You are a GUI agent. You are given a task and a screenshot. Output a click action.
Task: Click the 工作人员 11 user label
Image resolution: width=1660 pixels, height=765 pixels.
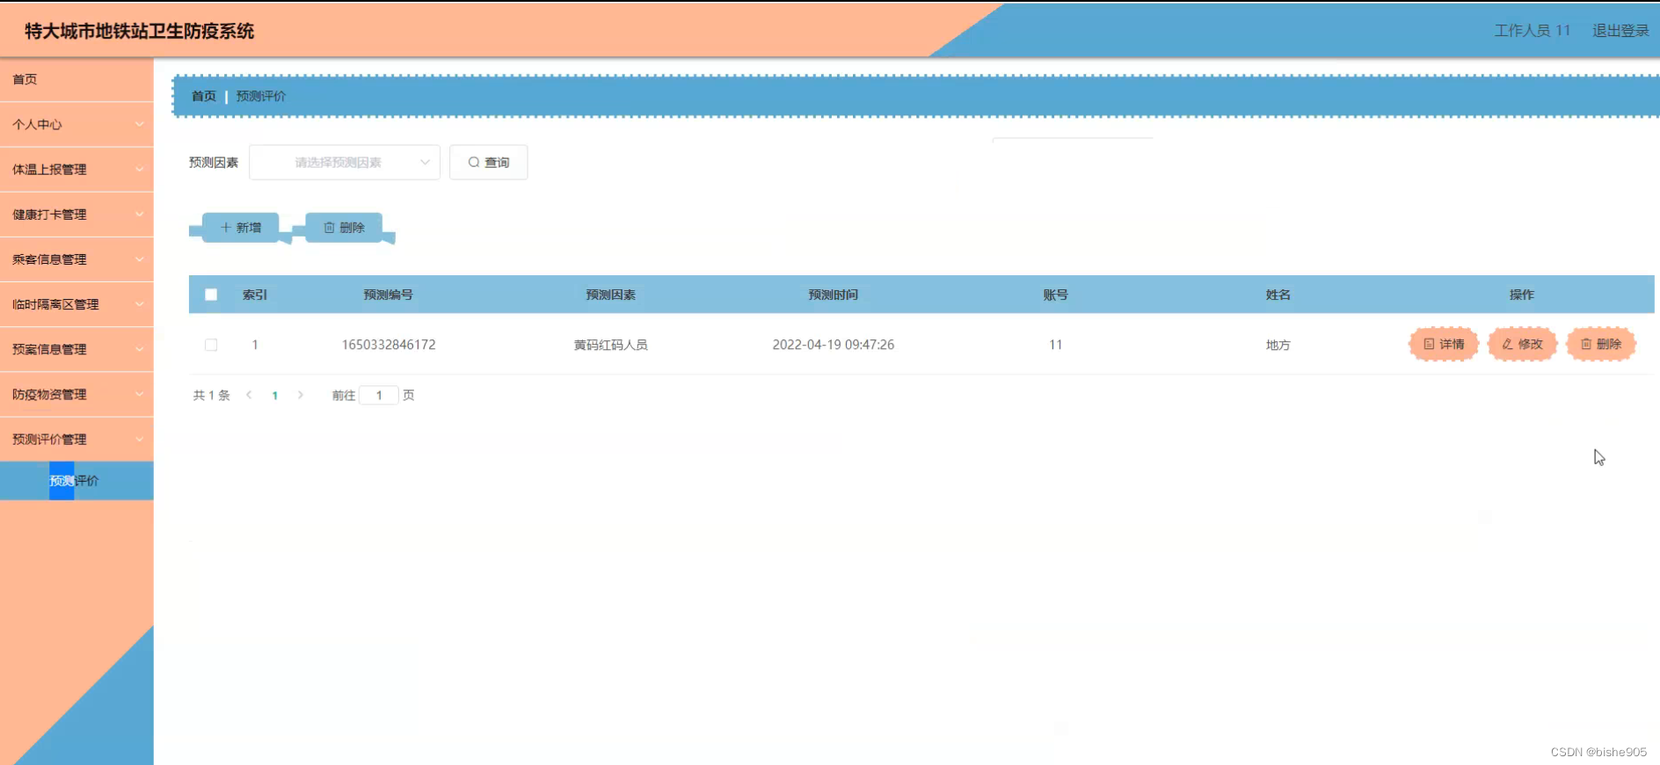click(x=1532, y=31)
